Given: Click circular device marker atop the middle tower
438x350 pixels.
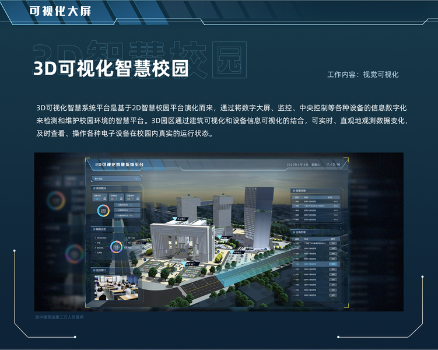Looking at the screenshot, I should (223, 194).
